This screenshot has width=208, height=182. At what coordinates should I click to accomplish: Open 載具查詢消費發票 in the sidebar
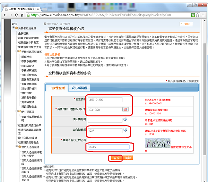[28, 38]
